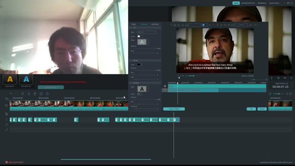The width and height of the screenshot is (295, 166).
Task: Adjust the volume slider in editor preview
Action: tap(191, 76)
